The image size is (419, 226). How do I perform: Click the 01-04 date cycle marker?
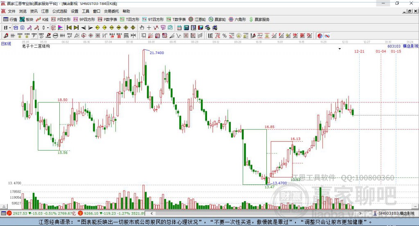click(x=381, y=51)
